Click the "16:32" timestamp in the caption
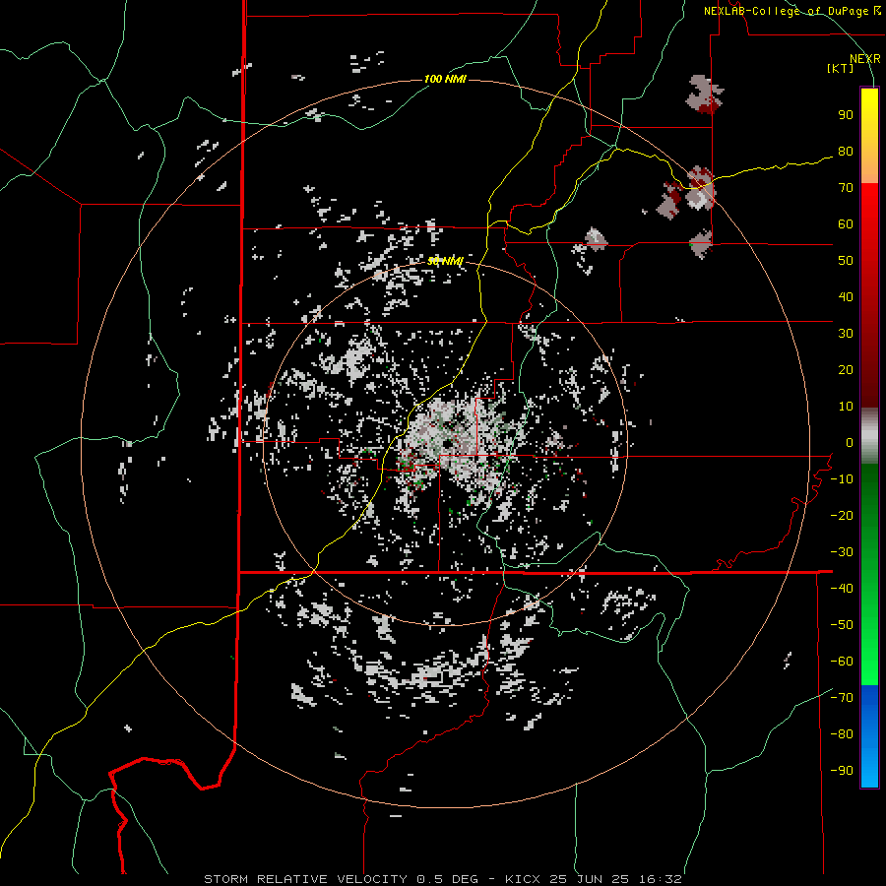 click(660, 879)
